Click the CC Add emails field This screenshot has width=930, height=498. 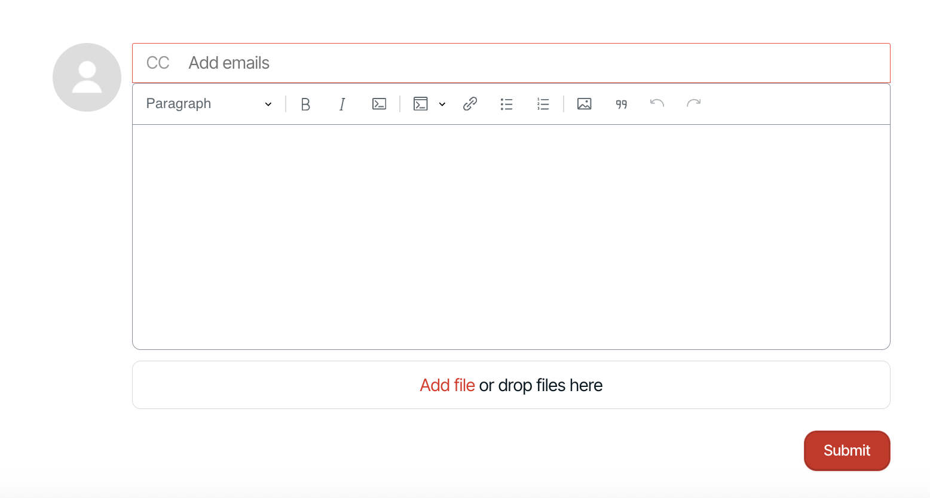(x=511, y=63)
